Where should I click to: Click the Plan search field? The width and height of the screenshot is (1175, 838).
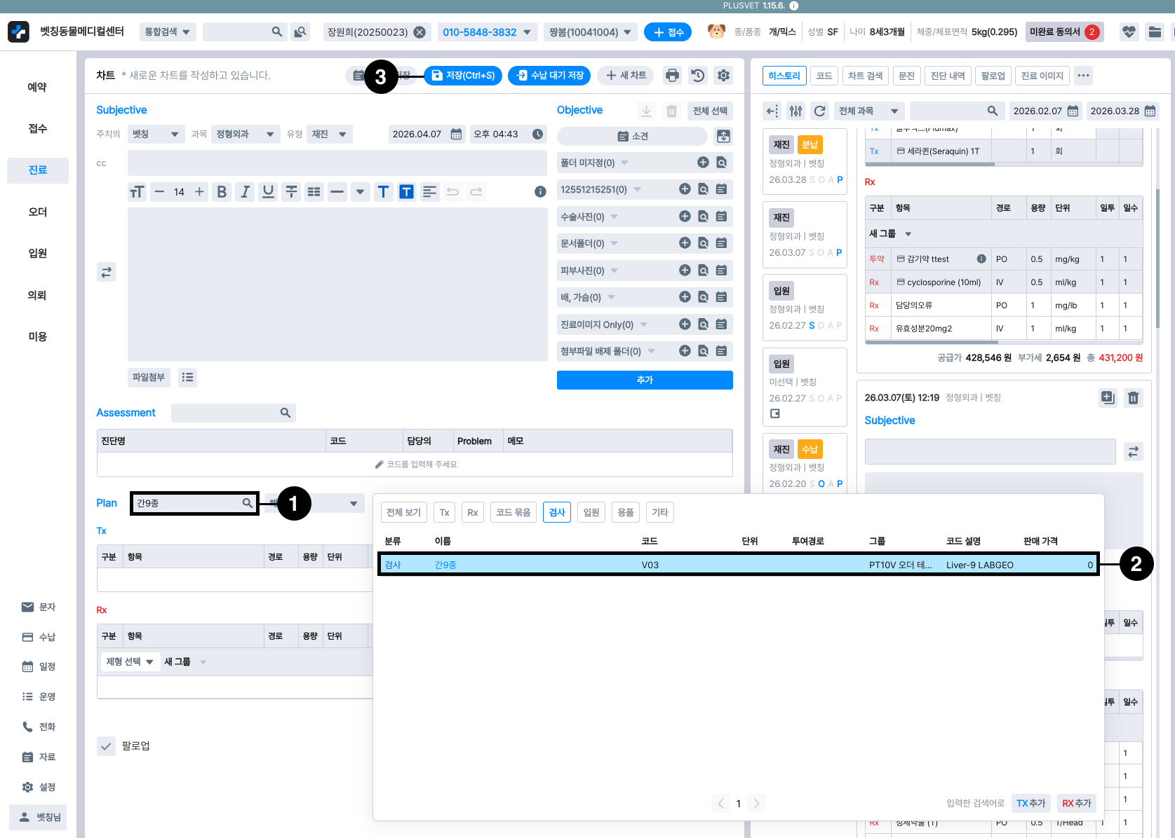click(194, 503)
